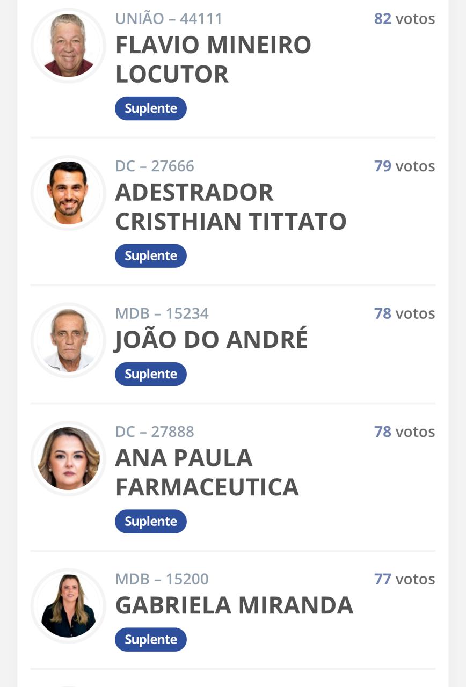Screen dimensions: 466x687
Task: Select the JOÃO DO ANDRÉ name
Action: point(212,339)
